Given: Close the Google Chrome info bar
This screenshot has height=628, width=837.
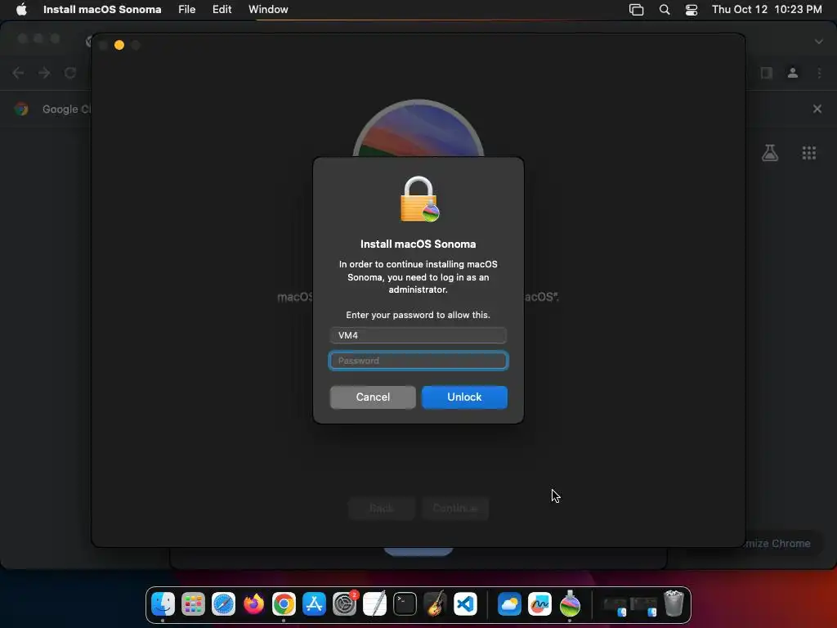Looking at the screenshot, I should 817,109.
